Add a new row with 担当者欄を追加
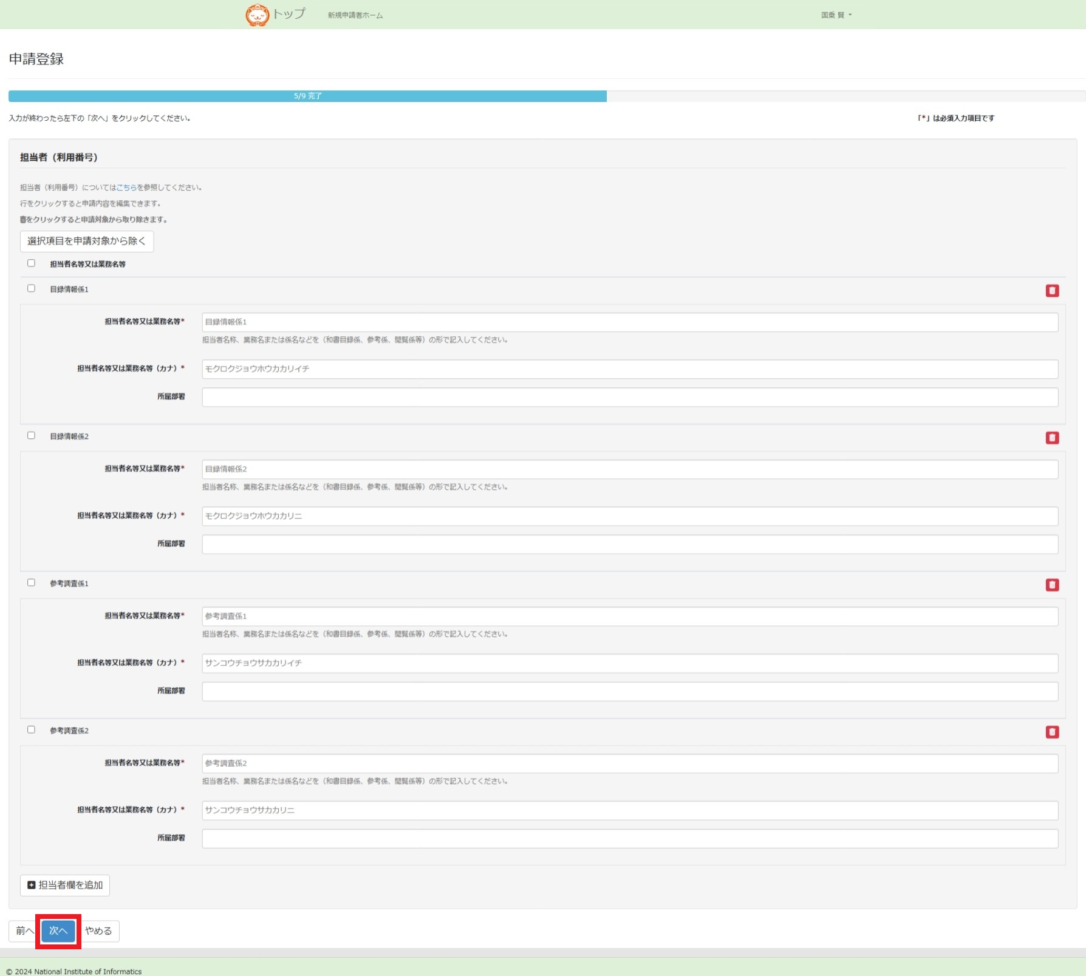The height and width of the screenshot is (976, 1086). coord(65,885)
